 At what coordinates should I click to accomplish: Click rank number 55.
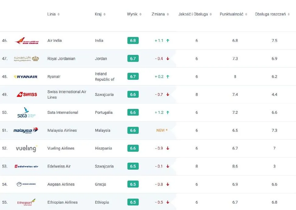5,202
